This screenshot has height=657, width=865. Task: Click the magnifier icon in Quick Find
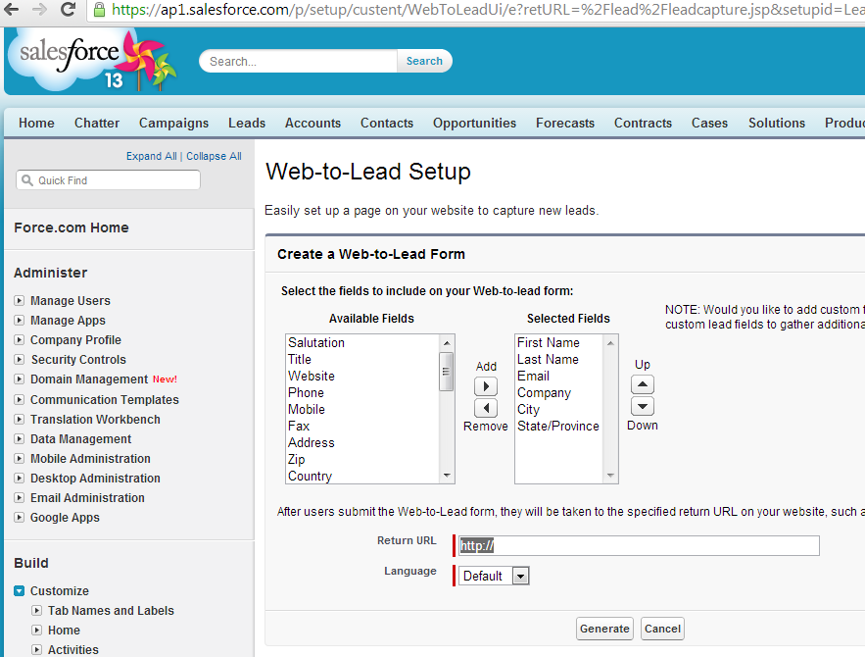click(27, 180)
